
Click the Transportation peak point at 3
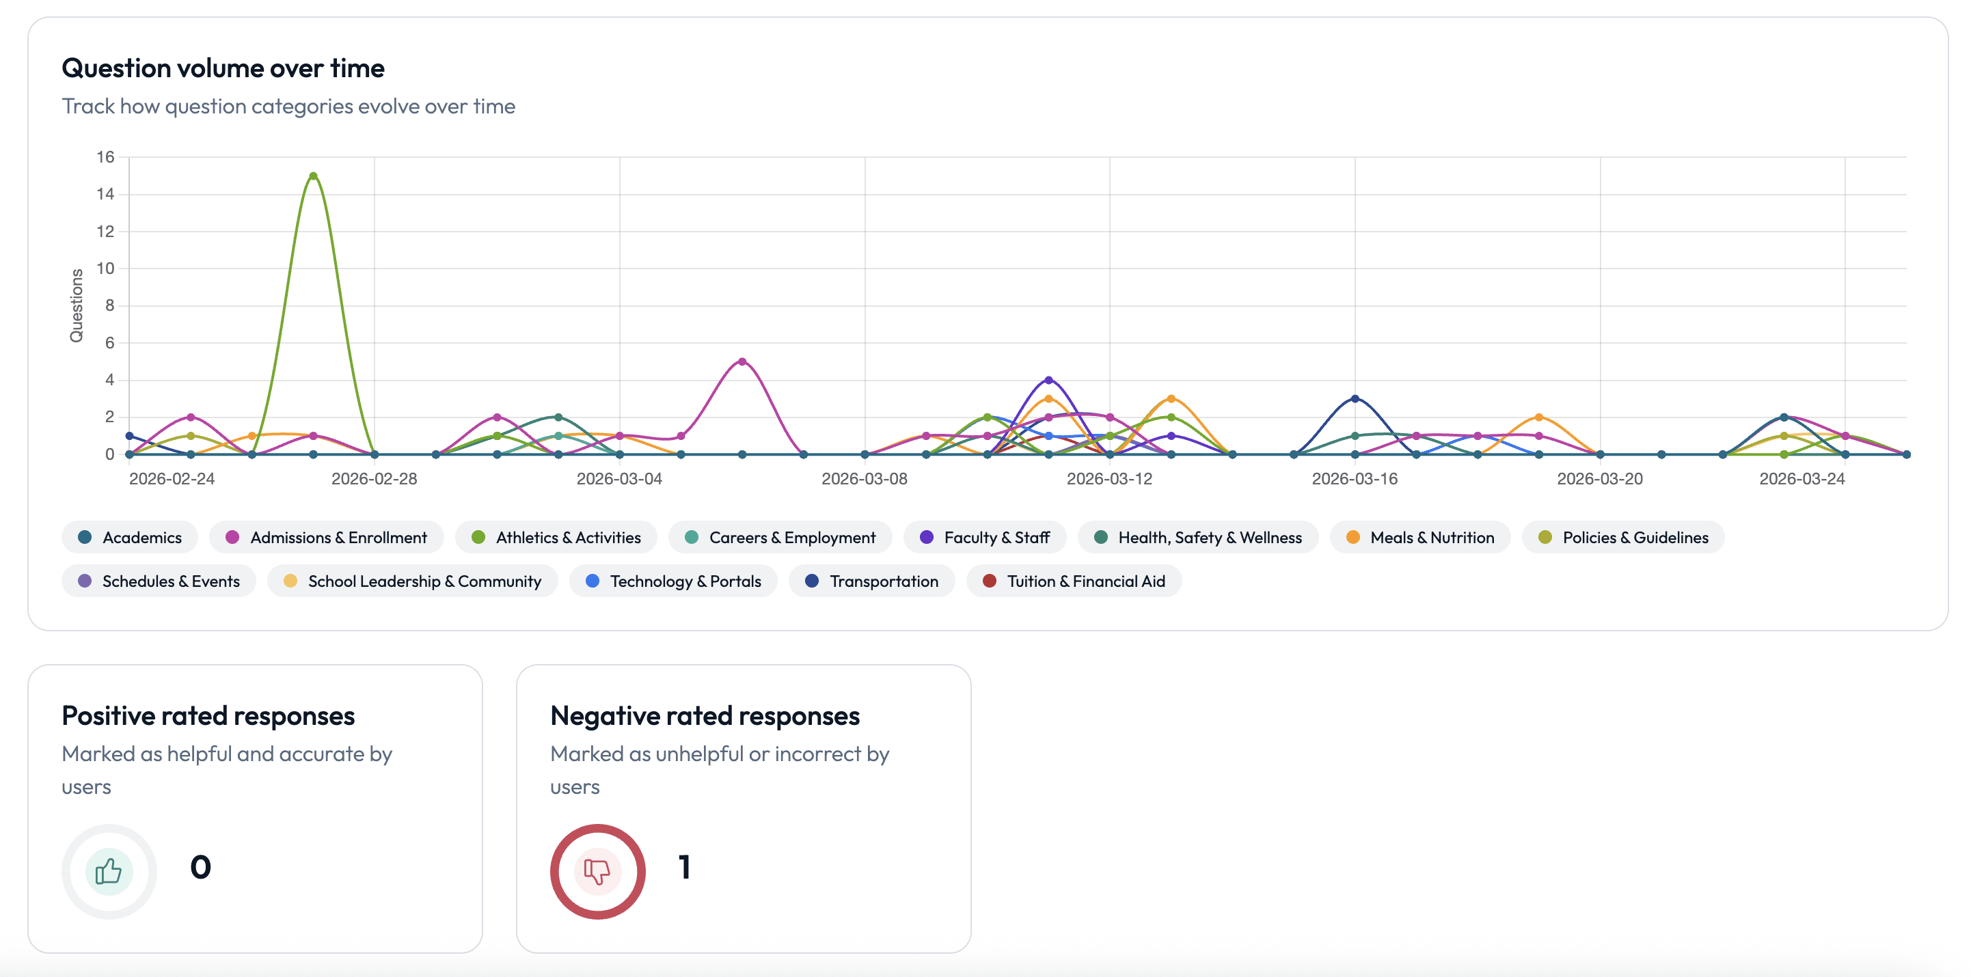click(1355, 398)
